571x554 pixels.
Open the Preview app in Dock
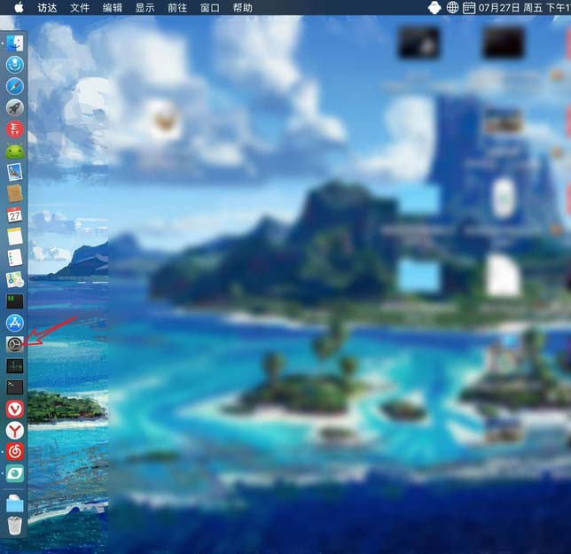pyautogui.click(x=15, y=172)
